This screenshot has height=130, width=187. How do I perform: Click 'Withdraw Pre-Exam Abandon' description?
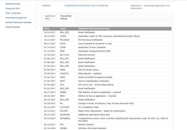tap(92, 128)
